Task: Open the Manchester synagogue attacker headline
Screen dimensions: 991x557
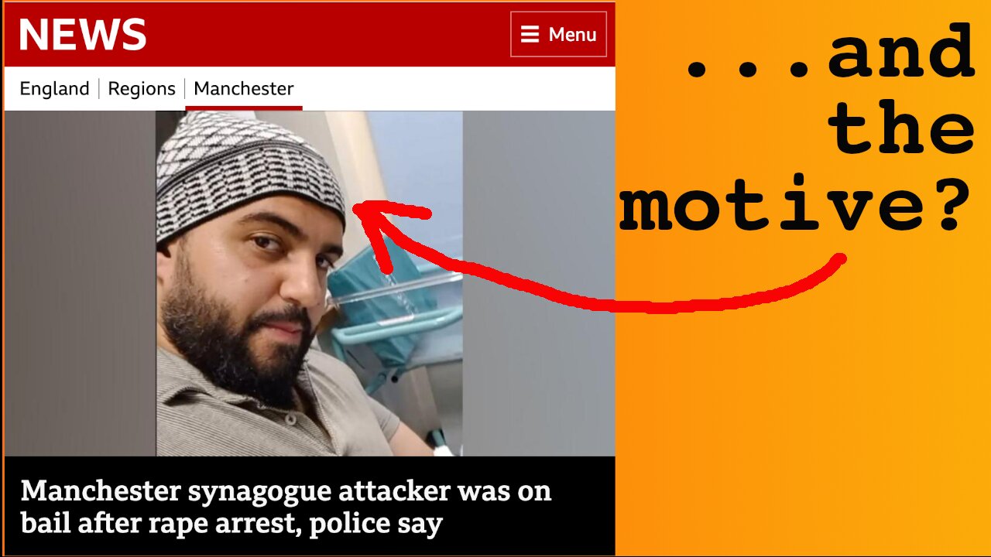Action: pos(286,507)
